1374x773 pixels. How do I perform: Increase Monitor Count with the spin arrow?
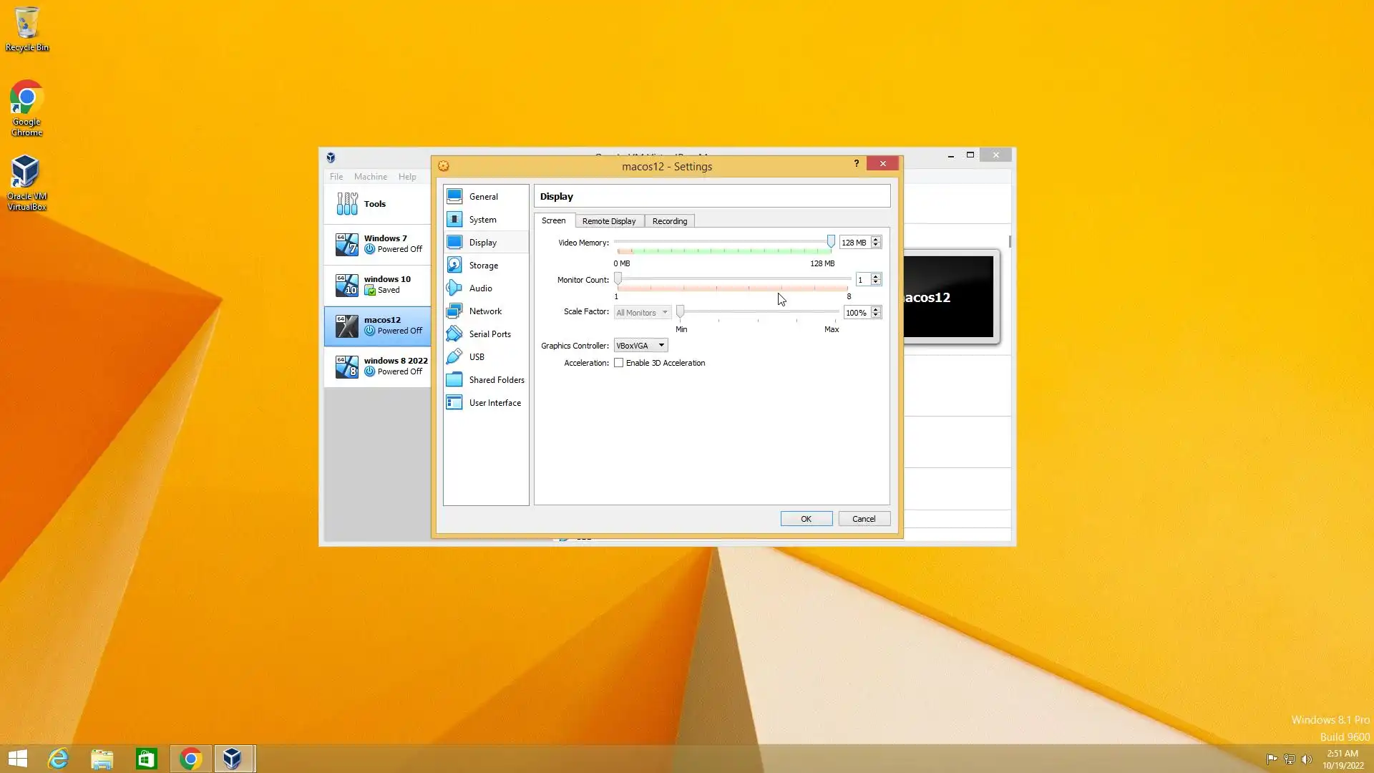pyautogui.click(x=876, y=276)
